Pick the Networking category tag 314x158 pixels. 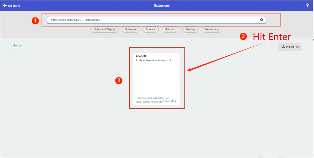[x=212, y=29]
